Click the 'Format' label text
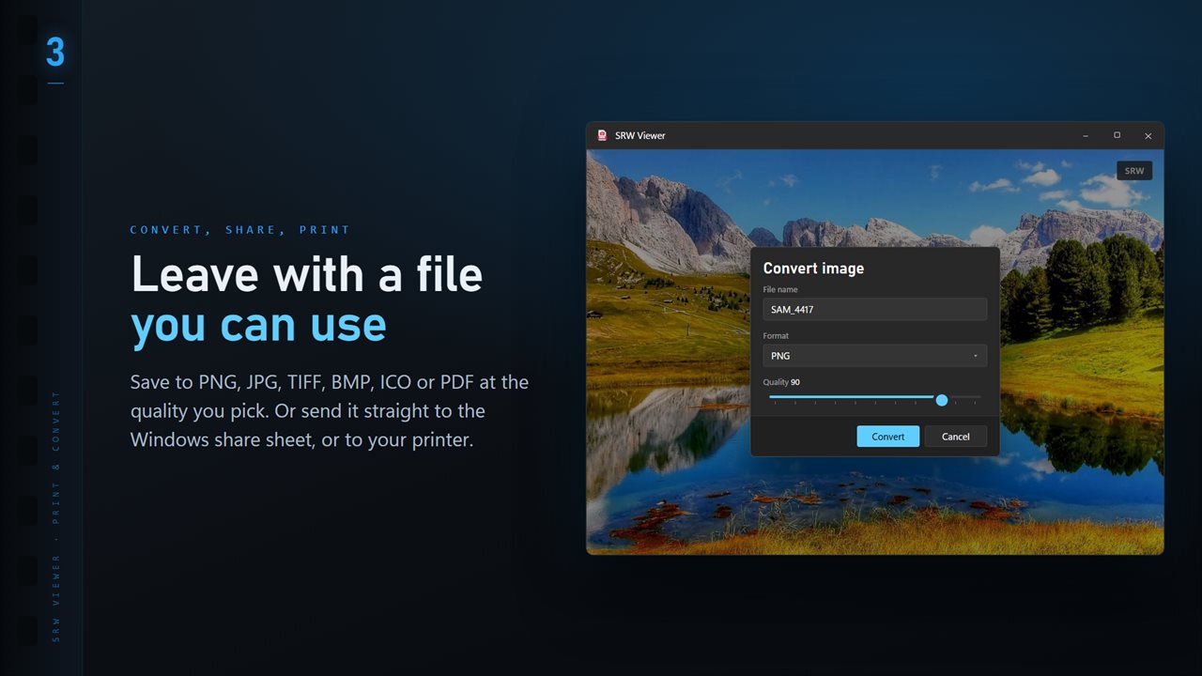 point(776,336)
